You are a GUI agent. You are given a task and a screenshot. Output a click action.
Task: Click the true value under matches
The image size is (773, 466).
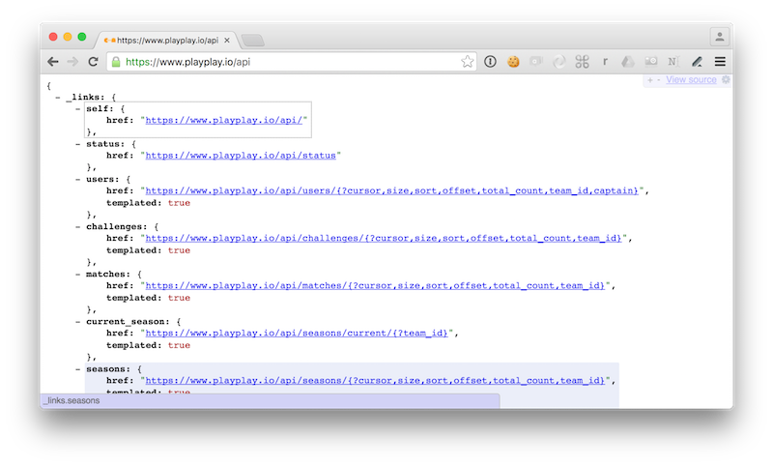pyautogui.click(x=179, y=298)
